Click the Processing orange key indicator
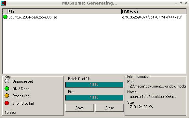The width and height of the screenshot is (189, 118). pyautogui.click(x=7, y=96)
